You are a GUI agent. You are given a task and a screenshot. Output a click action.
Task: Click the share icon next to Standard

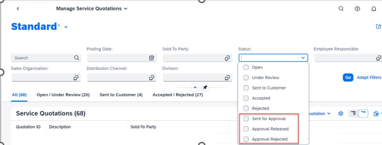pos(378,27)
